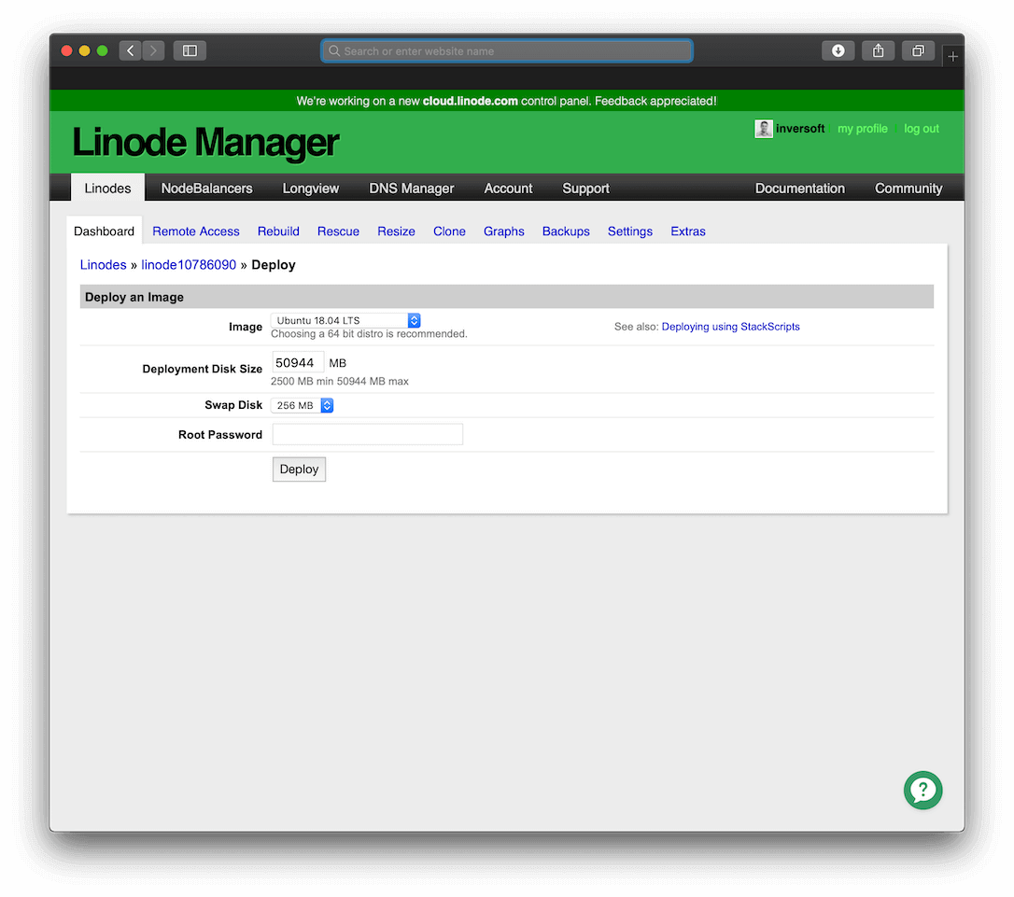Click the linode10786090 breadcrumb link
The height and width of the screenshot is (897, 1014).
[x=189, y=265]
